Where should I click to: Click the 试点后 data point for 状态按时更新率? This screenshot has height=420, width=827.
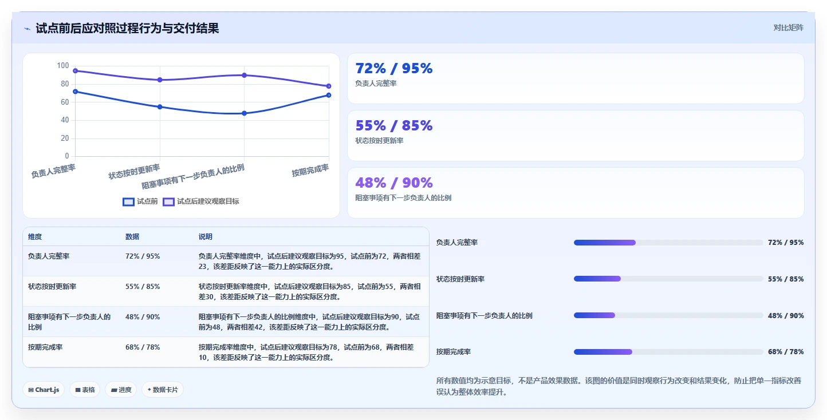click(160, 80)
